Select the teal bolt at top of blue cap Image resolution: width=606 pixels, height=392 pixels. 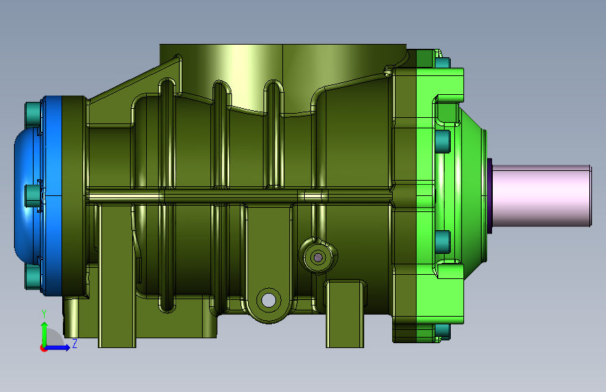(x=34, y=113)
